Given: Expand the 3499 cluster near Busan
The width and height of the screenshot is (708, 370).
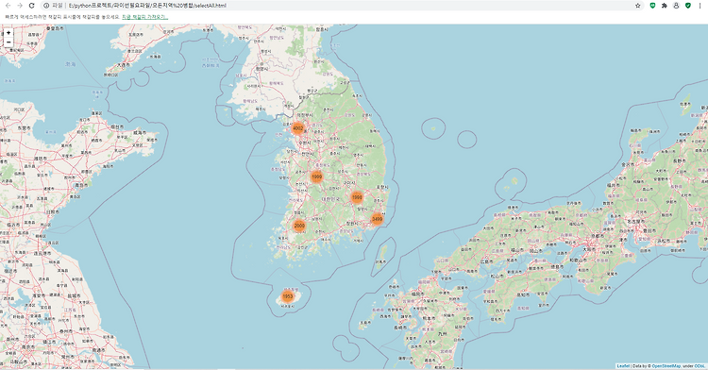Looking at the screenshot, I should pyautogui.click(x=377, y=219).
